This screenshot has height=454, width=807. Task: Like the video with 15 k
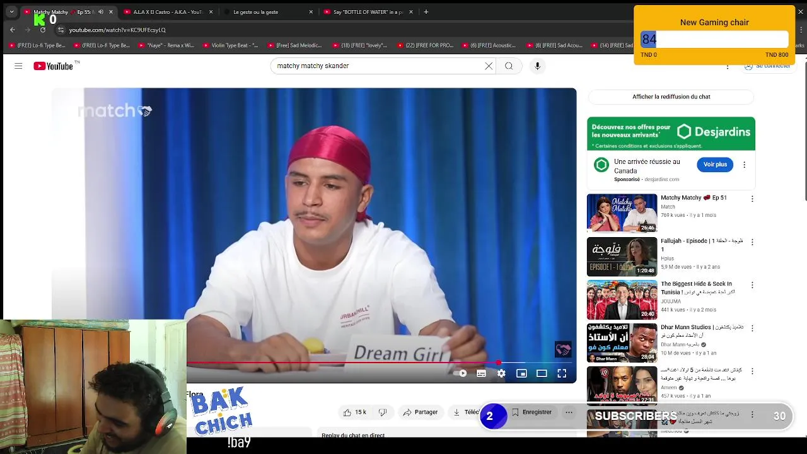point(355,412)
